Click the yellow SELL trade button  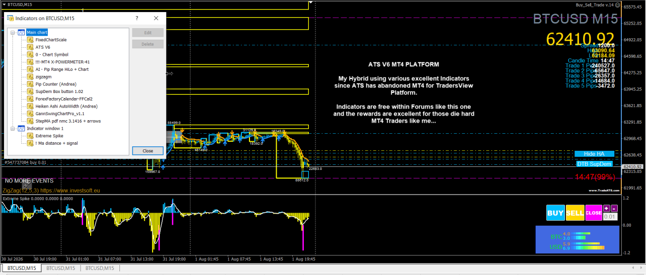pos(575,213)
